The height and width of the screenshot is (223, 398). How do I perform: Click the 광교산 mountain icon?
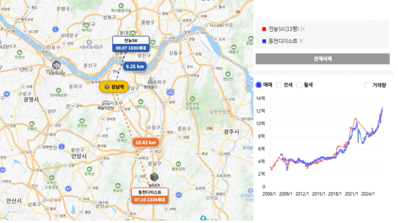118,186
